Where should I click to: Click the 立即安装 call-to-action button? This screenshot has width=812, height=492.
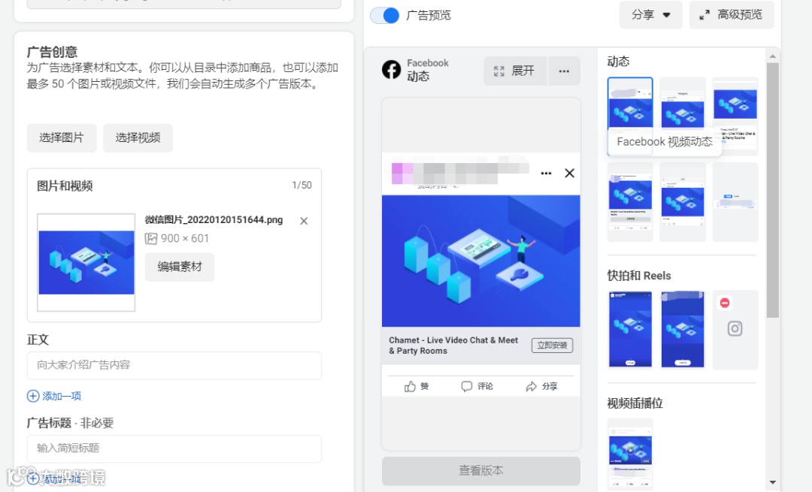point(552,345)
